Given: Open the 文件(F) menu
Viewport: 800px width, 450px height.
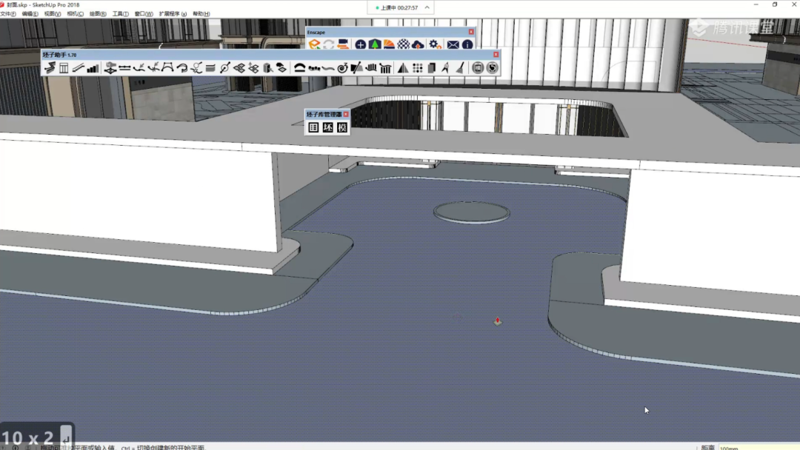Looking at the screenshot, I should pos(7,14).
